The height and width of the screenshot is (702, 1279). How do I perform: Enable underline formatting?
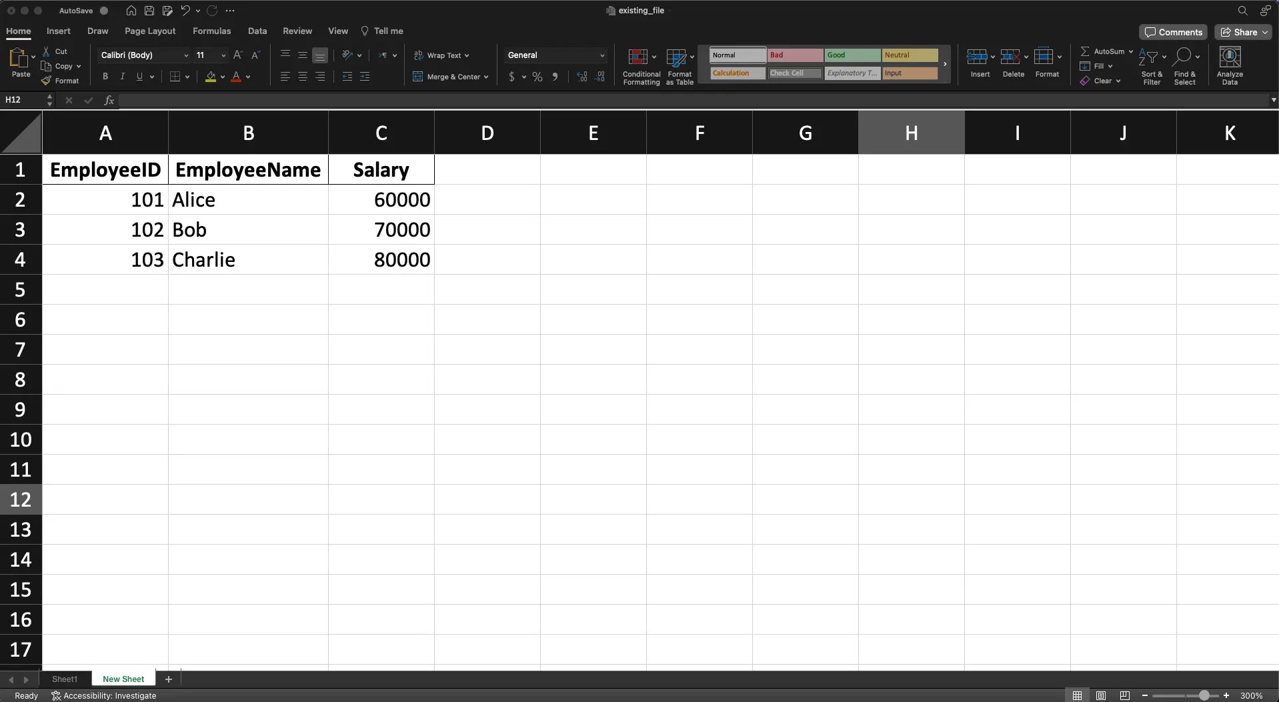(x=139, y=77)
